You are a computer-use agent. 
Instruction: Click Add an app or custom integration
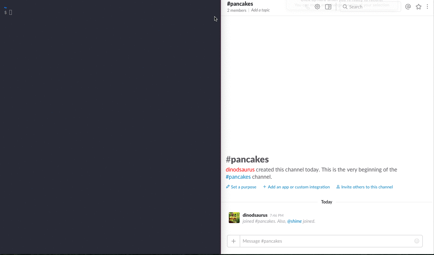coord(296,187)
